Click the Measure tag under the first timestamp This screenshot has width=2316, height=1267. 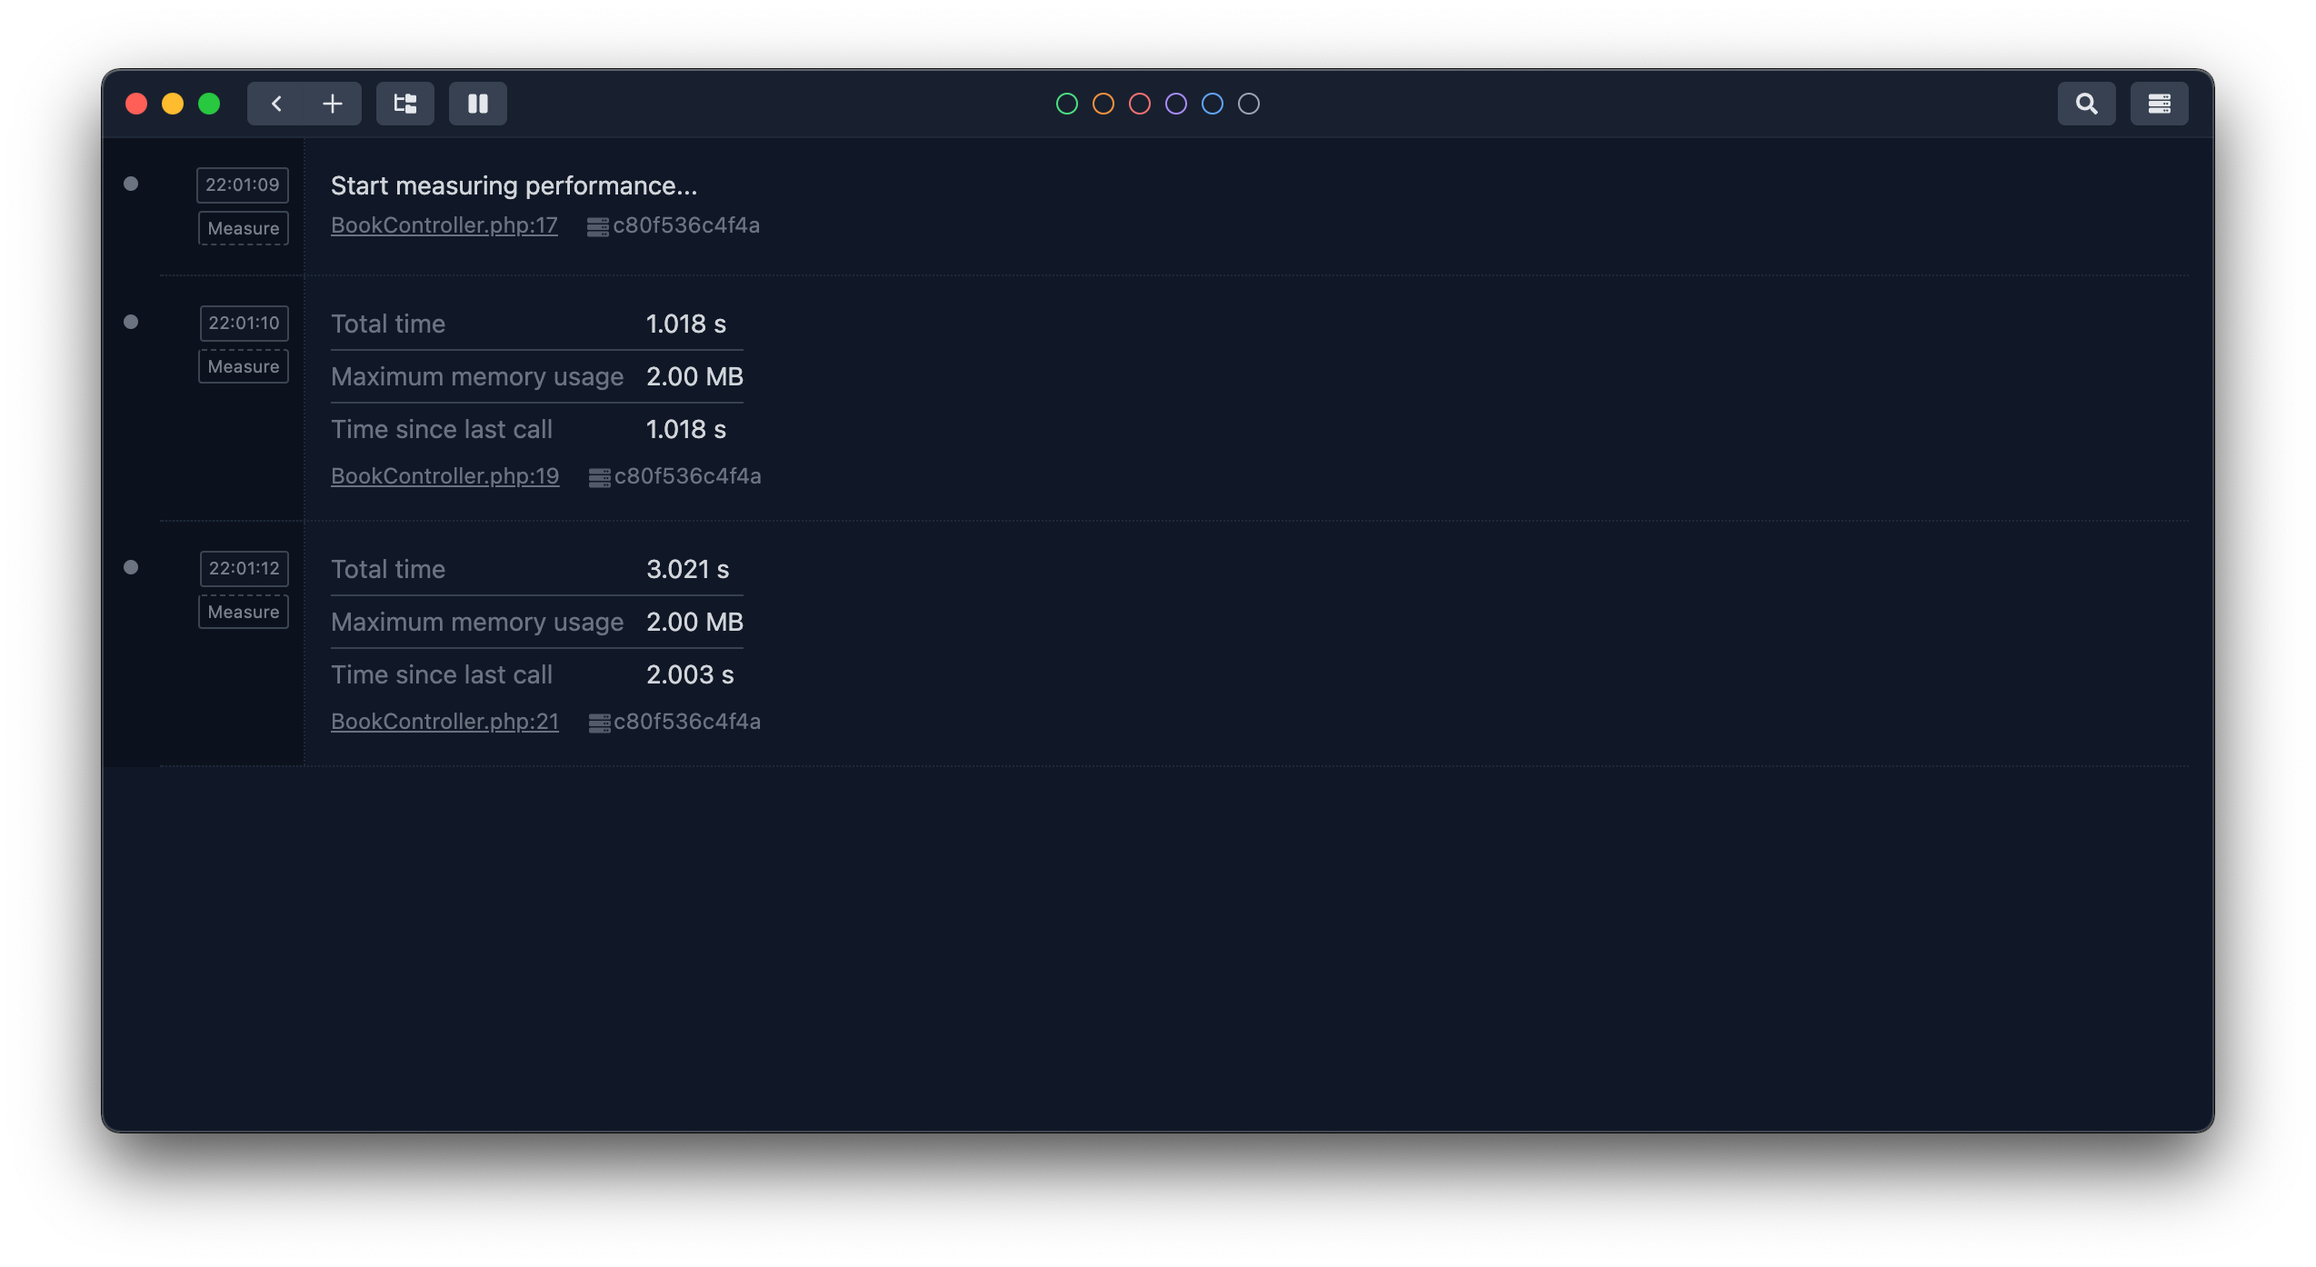pyautogui.click(x=243, y=228)
